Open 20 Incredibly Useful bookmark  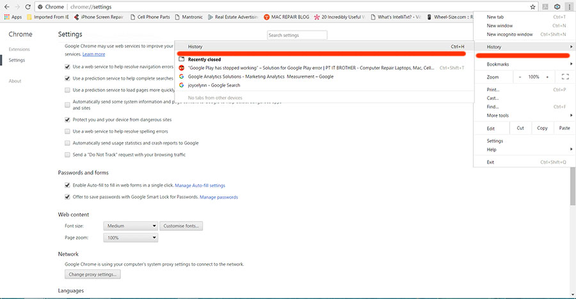click(x=339, y=17)
